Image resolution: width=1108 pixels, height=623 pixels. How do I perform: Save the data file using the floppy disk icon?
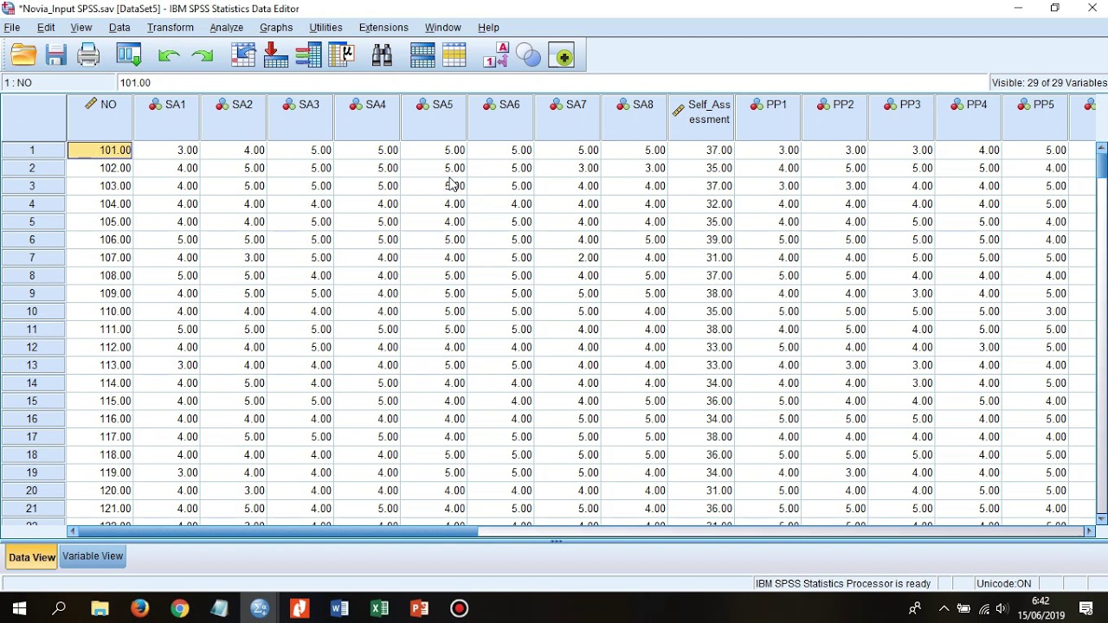tap(56, 55)
